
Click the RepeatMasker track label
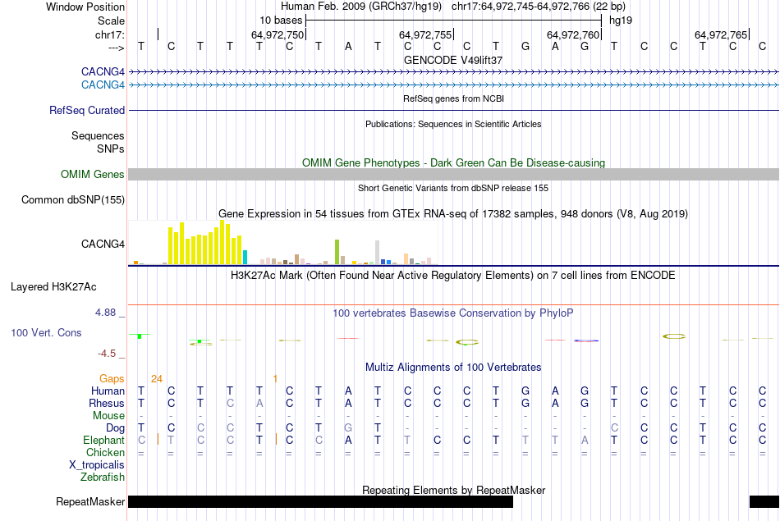click(x=90, y=502)
